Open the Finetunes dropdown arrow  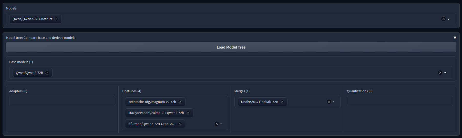[221, 124]
